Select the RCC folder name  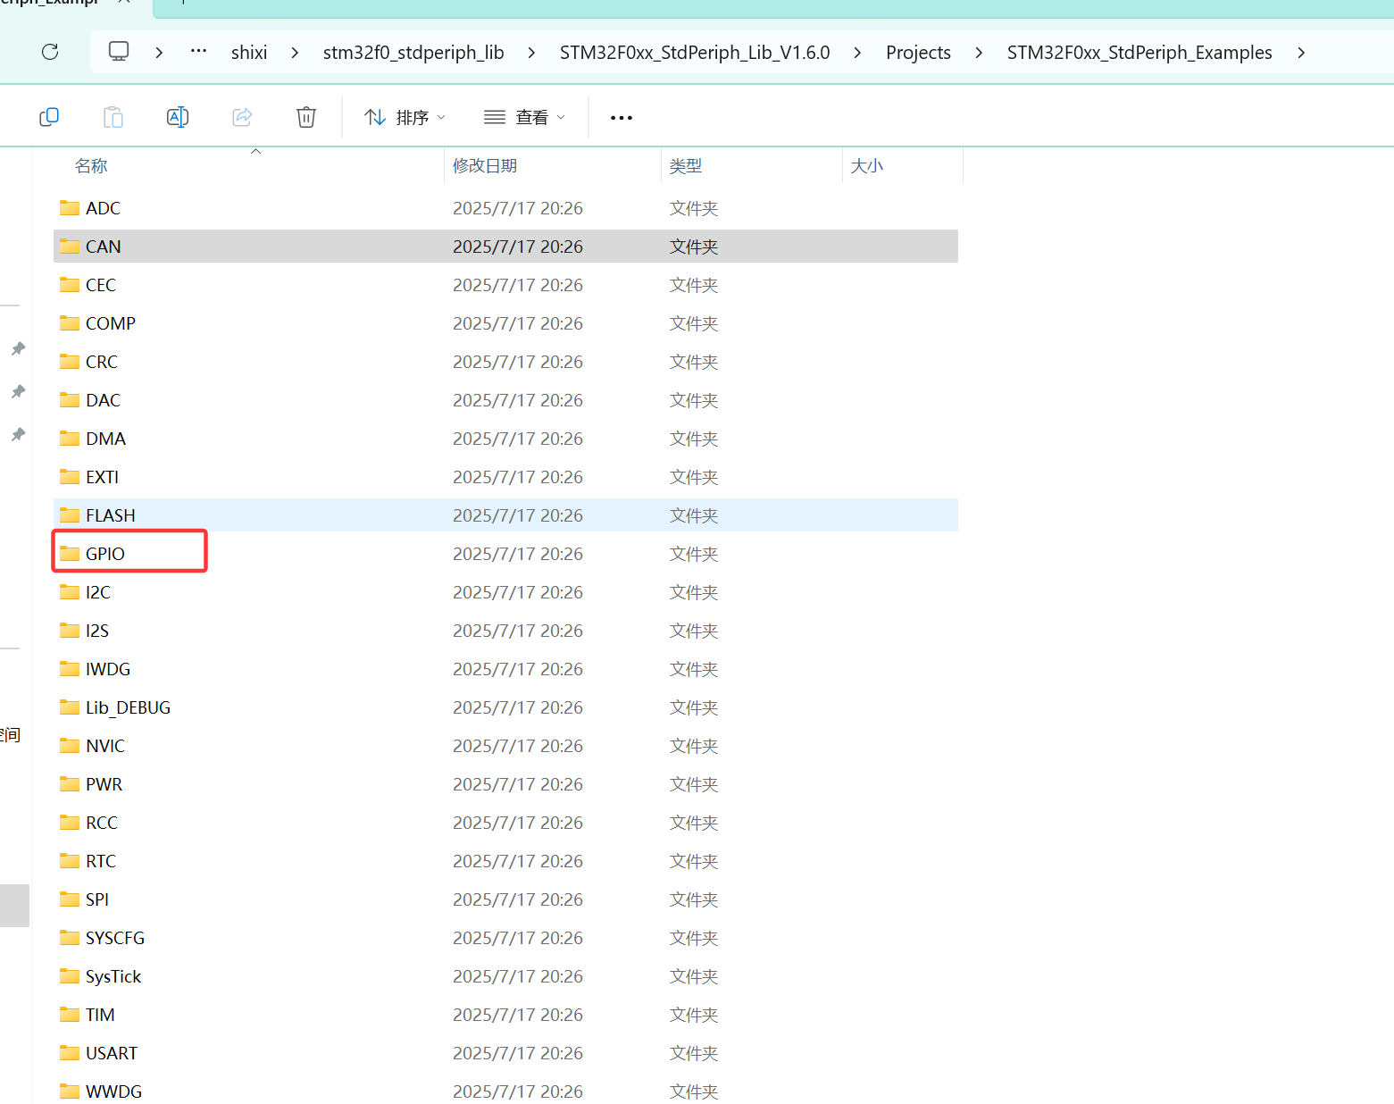coord(102,823)
